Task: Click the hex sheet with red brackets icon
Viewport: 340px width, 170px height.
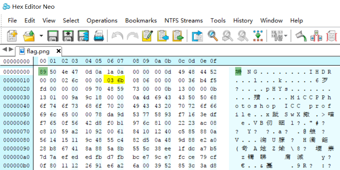Action: pos(332,36)
